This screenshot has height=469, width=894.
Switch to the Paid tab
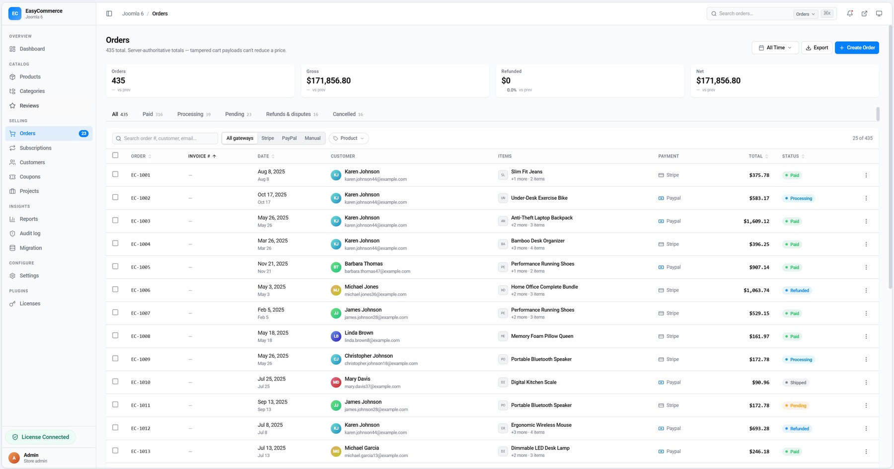[152, 114]
